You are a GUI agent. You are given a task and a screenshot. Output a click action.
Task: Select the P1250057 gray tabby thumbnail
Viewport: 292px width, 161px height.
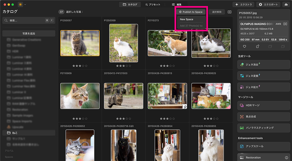(80, 43)
